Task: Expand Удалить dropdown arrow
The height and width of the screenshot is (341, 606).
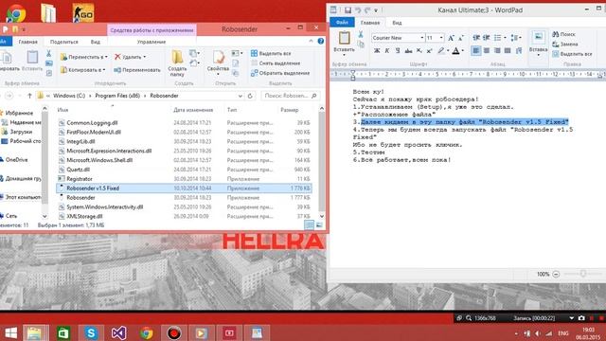Action: (145, 57)
